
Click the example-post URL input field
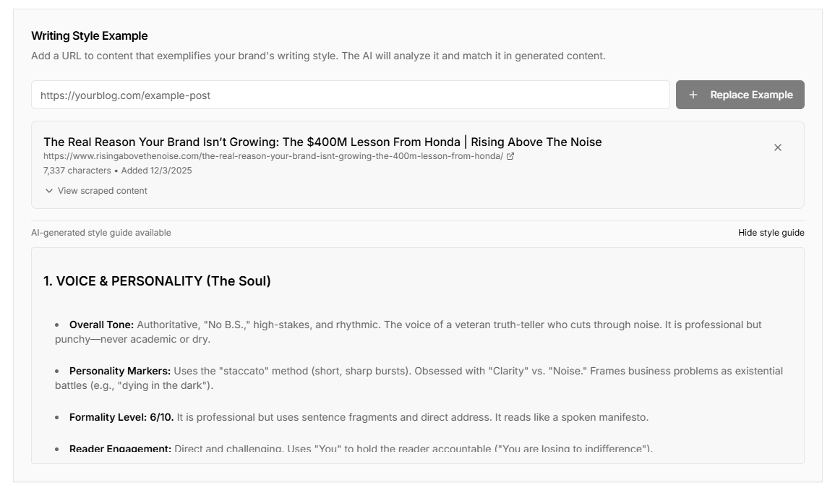tap(351, 95)
